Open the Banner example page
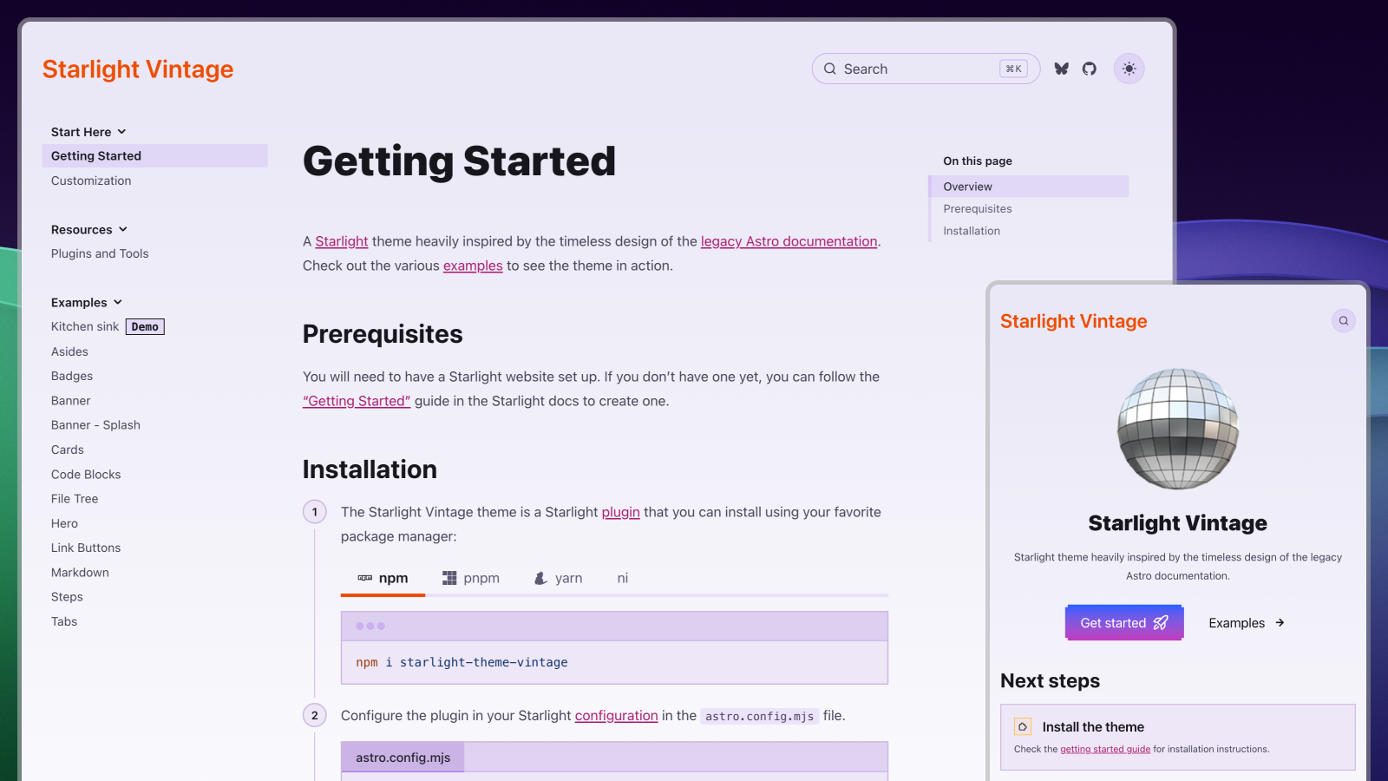 click(x=70, y=401)
